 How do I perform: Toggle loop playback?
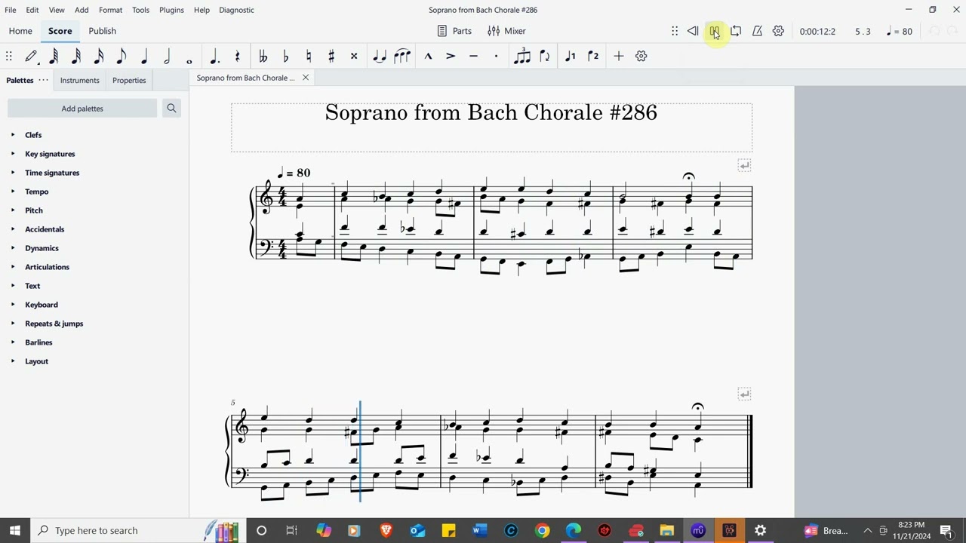(736, 31)
